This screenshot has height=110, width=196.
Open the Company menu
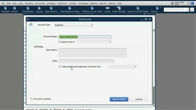51,3
